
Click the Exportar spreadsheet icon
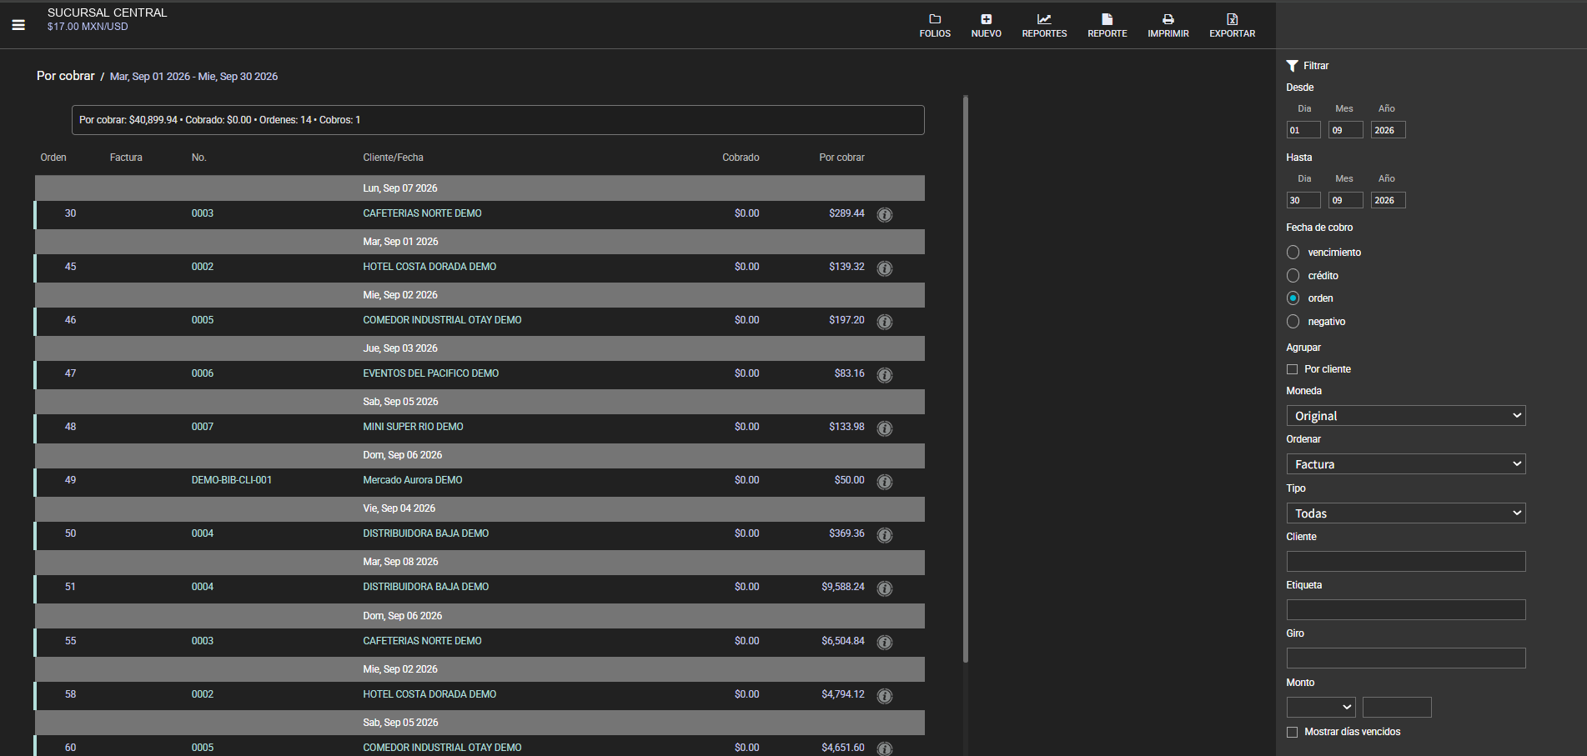coord(1233,19)
